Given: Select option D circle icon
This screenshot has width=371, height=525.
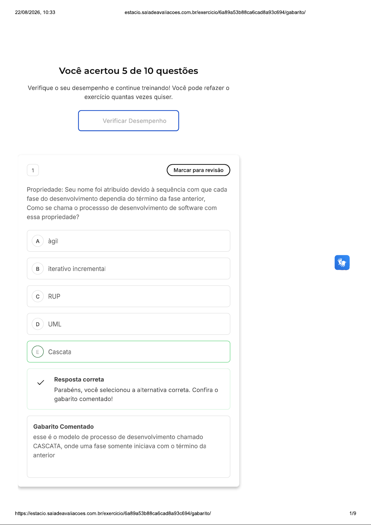Looking at the screenshot, I should 38,324.
